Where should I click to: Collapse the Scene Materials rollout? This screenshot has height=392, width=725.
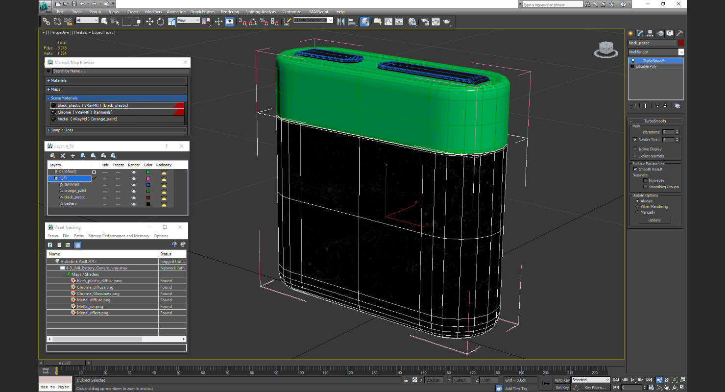pos(117,98)
